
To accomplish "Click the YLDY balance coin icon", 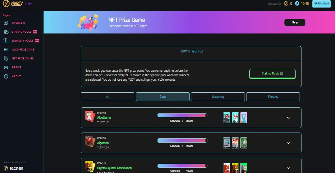I will 286,4.
